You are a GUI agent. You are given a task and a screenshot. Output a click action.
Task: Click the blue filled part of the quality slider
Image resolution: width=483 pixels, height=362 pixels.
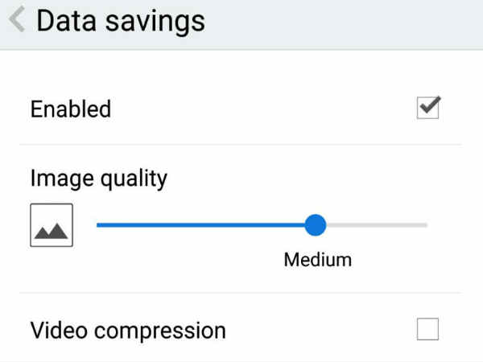click(x=200, y=225)
